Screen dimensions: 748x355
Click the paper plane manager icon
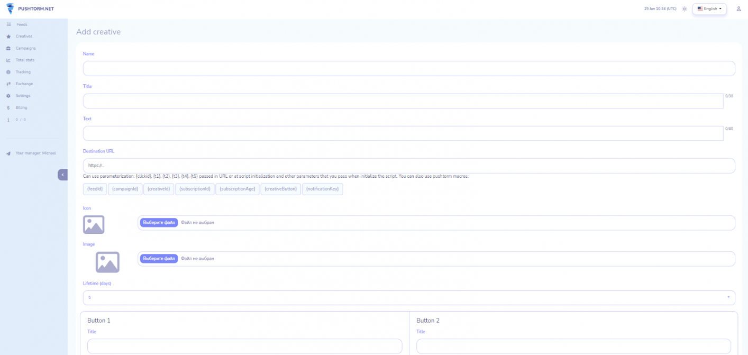8,153
